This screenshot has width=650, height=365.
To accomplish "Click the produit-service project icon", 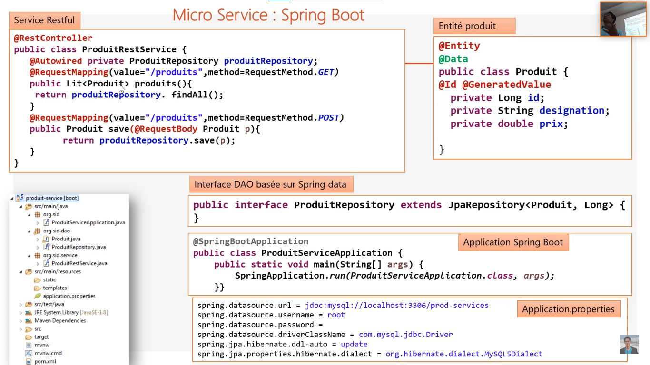I will tap(20, 198).
